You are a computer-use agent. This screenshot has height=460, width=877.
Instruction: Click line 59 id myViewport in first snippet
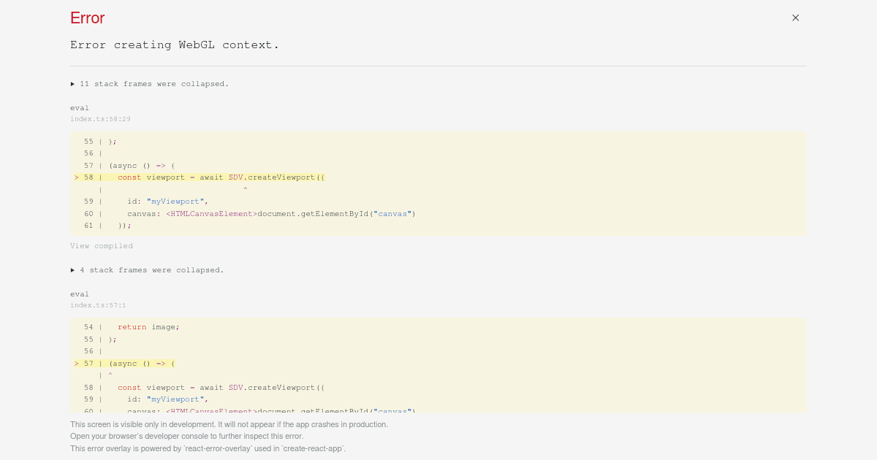(146, 202)
